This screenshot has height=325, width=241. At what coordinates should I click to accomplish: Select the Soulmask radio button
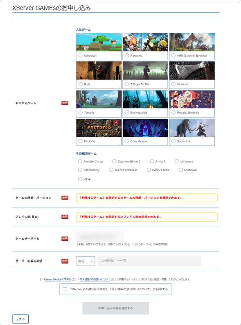tap(173, 141)
